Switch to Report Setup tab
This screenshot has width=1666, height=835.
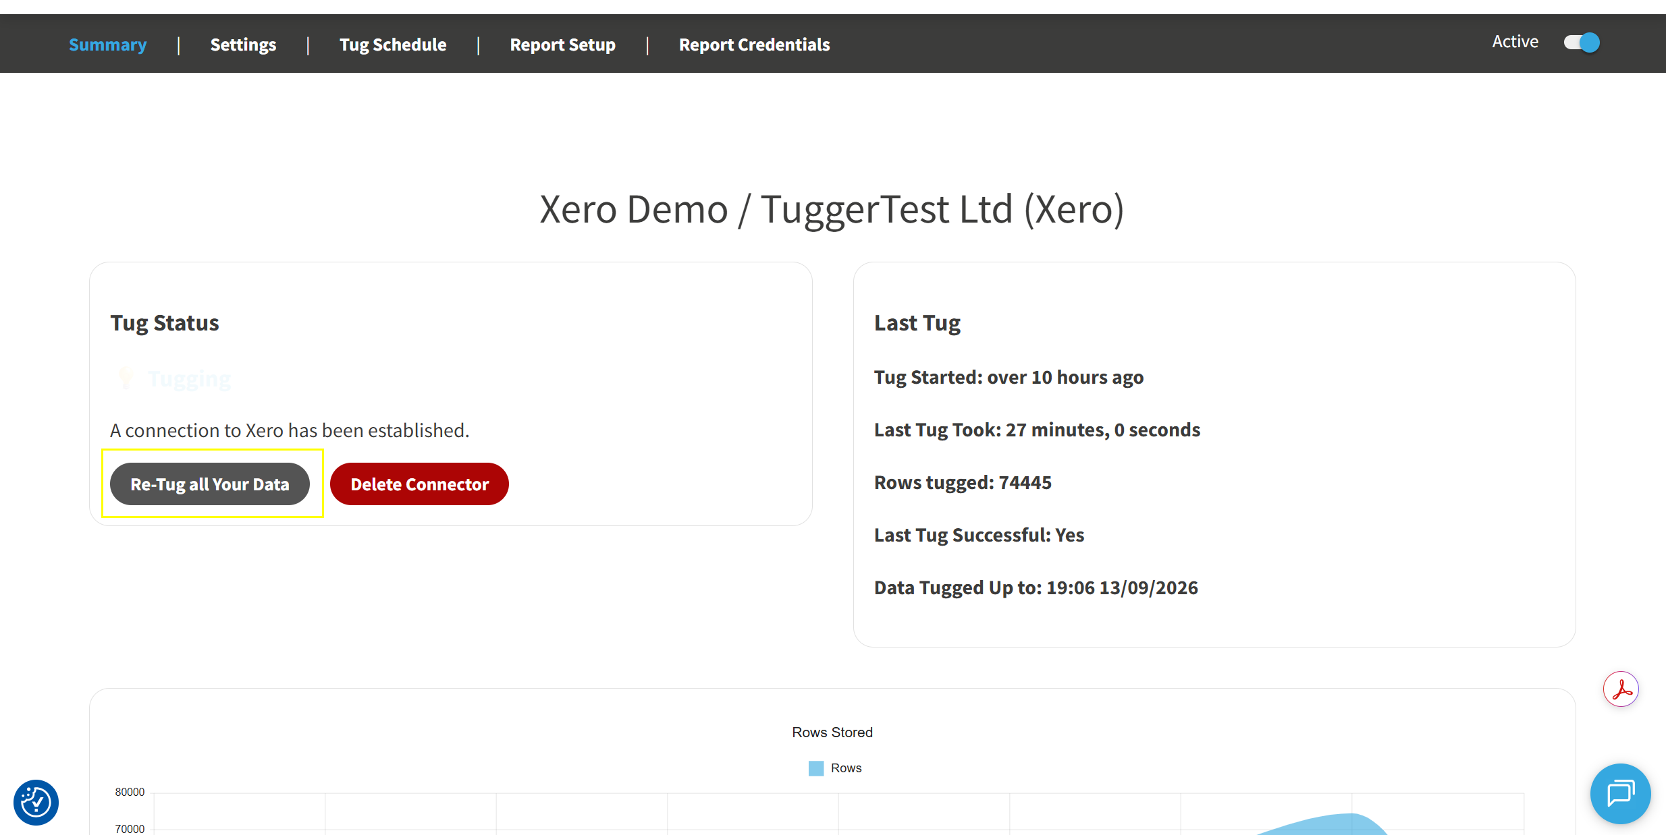(562, 45)
